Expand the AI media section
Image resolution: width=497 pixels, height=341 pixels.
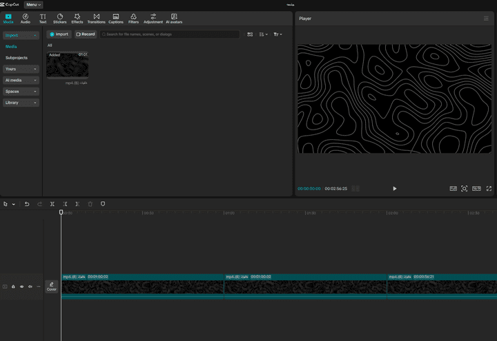21,80
